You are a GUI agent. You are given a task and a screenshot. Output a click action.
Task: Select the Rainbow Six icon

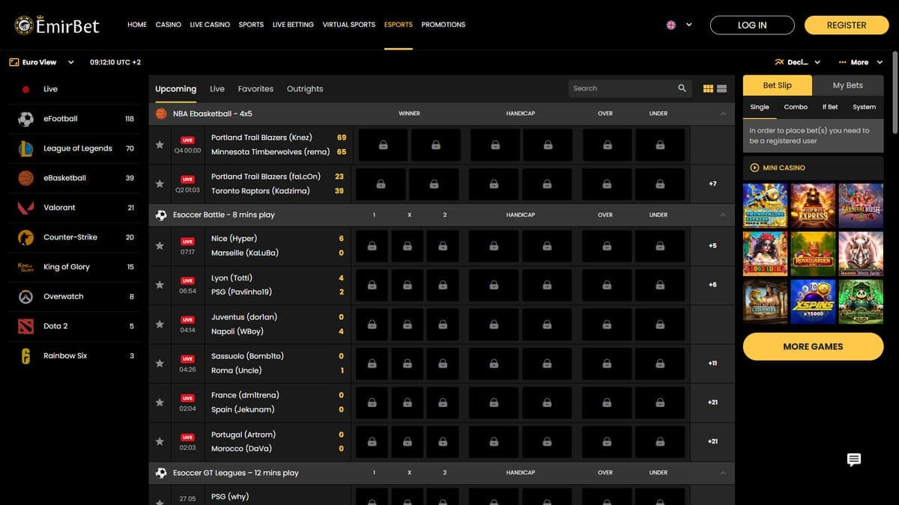point(25,356)
